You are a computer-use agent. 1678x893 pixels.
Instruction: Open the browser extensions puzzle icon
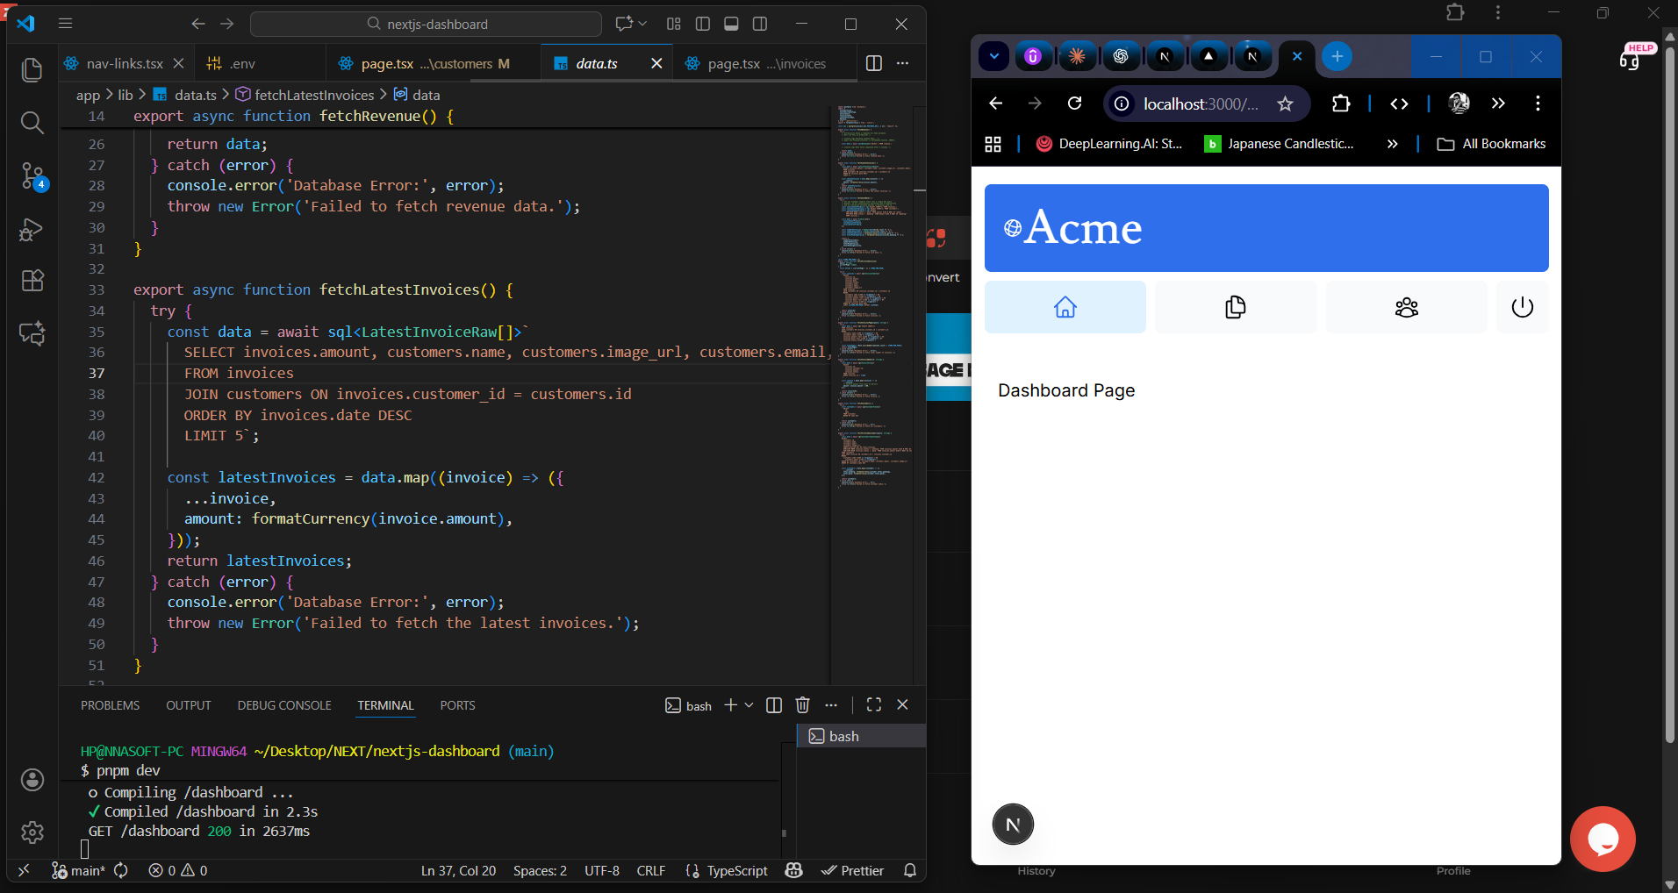pyautogui.click(x=1341, y=104)
